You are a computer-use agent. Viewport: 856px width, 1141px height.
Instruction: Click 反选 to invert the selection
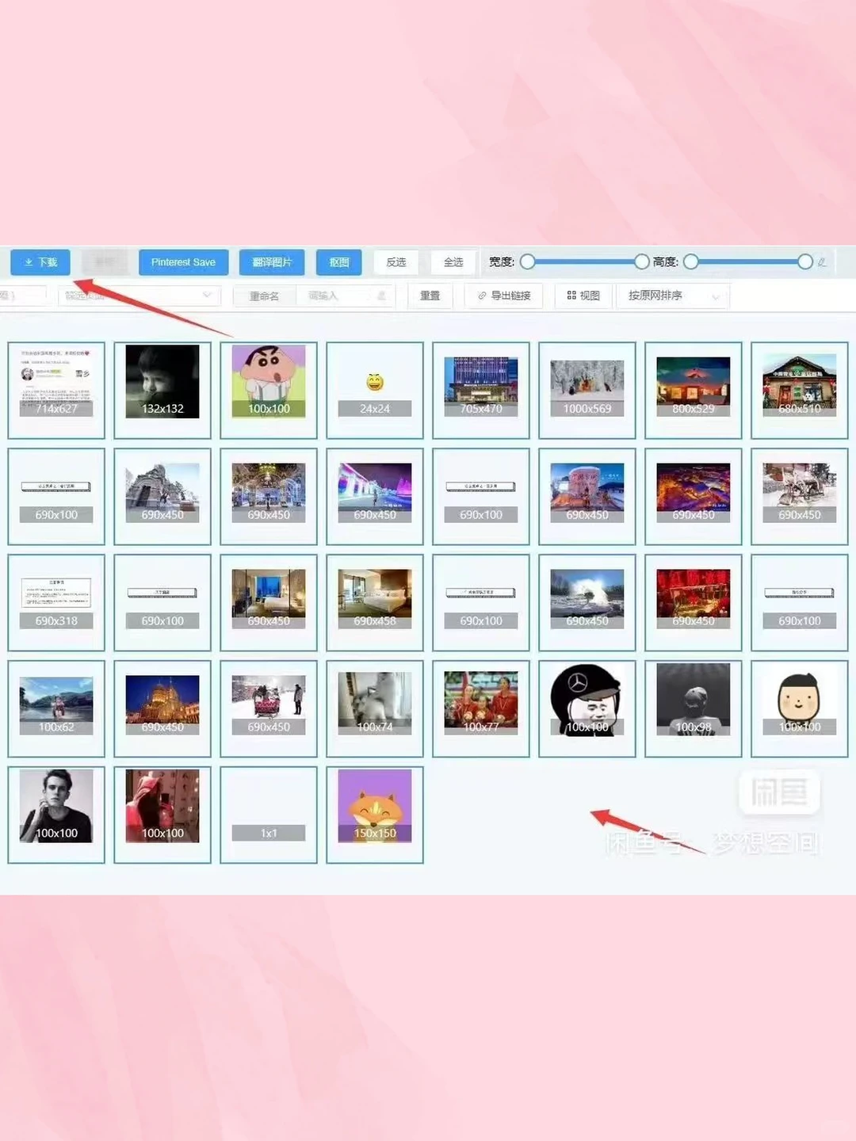click(x=396, y=262)
